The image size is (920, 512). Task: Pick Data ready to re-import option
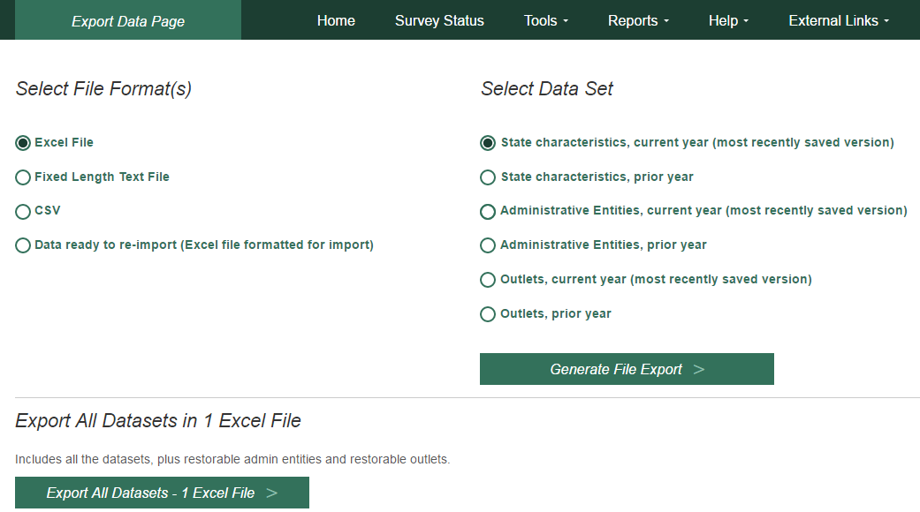click(x=23, y=245)
